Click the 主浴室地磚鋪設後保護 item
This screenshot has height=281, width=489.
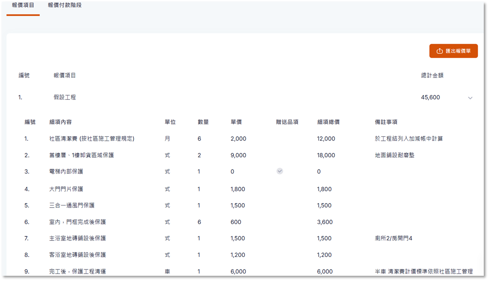[77, 238]
